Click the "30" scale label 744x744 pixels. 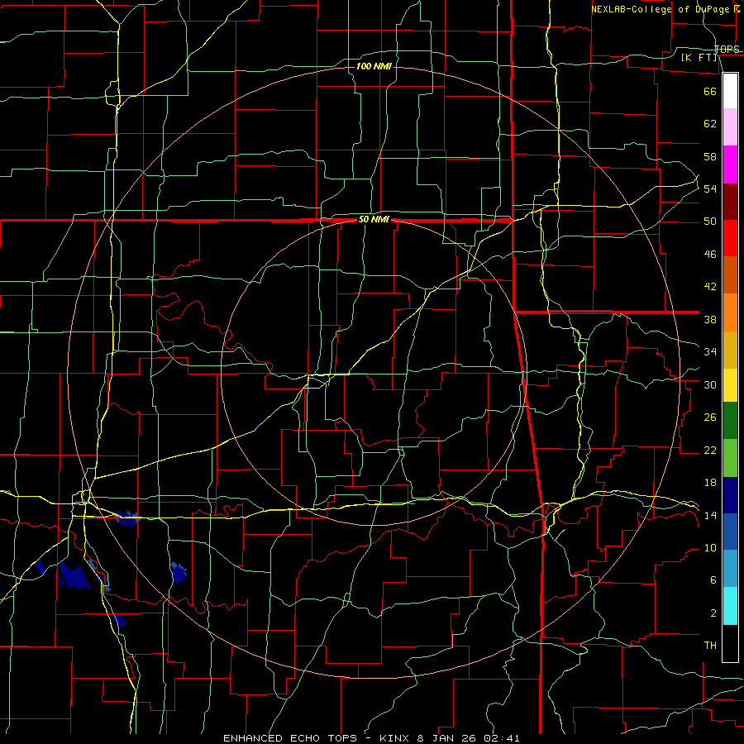click(710, 384)
